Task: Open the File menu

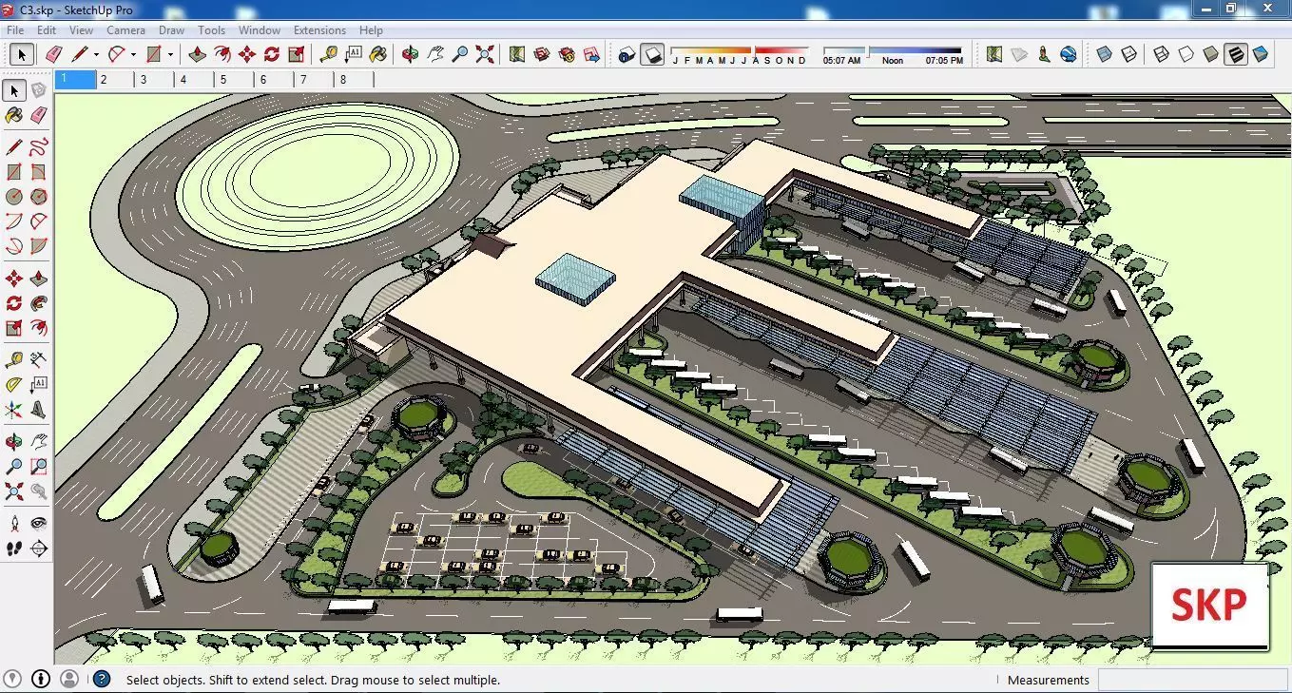Action: click(15, 30)
